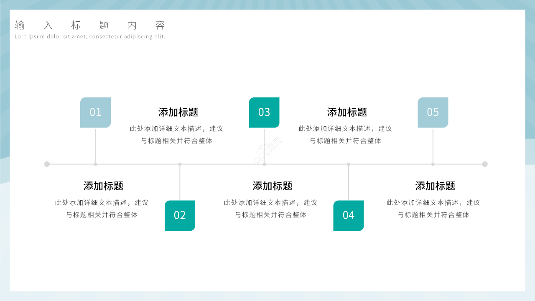Viewport: 535px width, 301px height.
Task: Select the teal 02 number box
Action: tap(180, 216)
